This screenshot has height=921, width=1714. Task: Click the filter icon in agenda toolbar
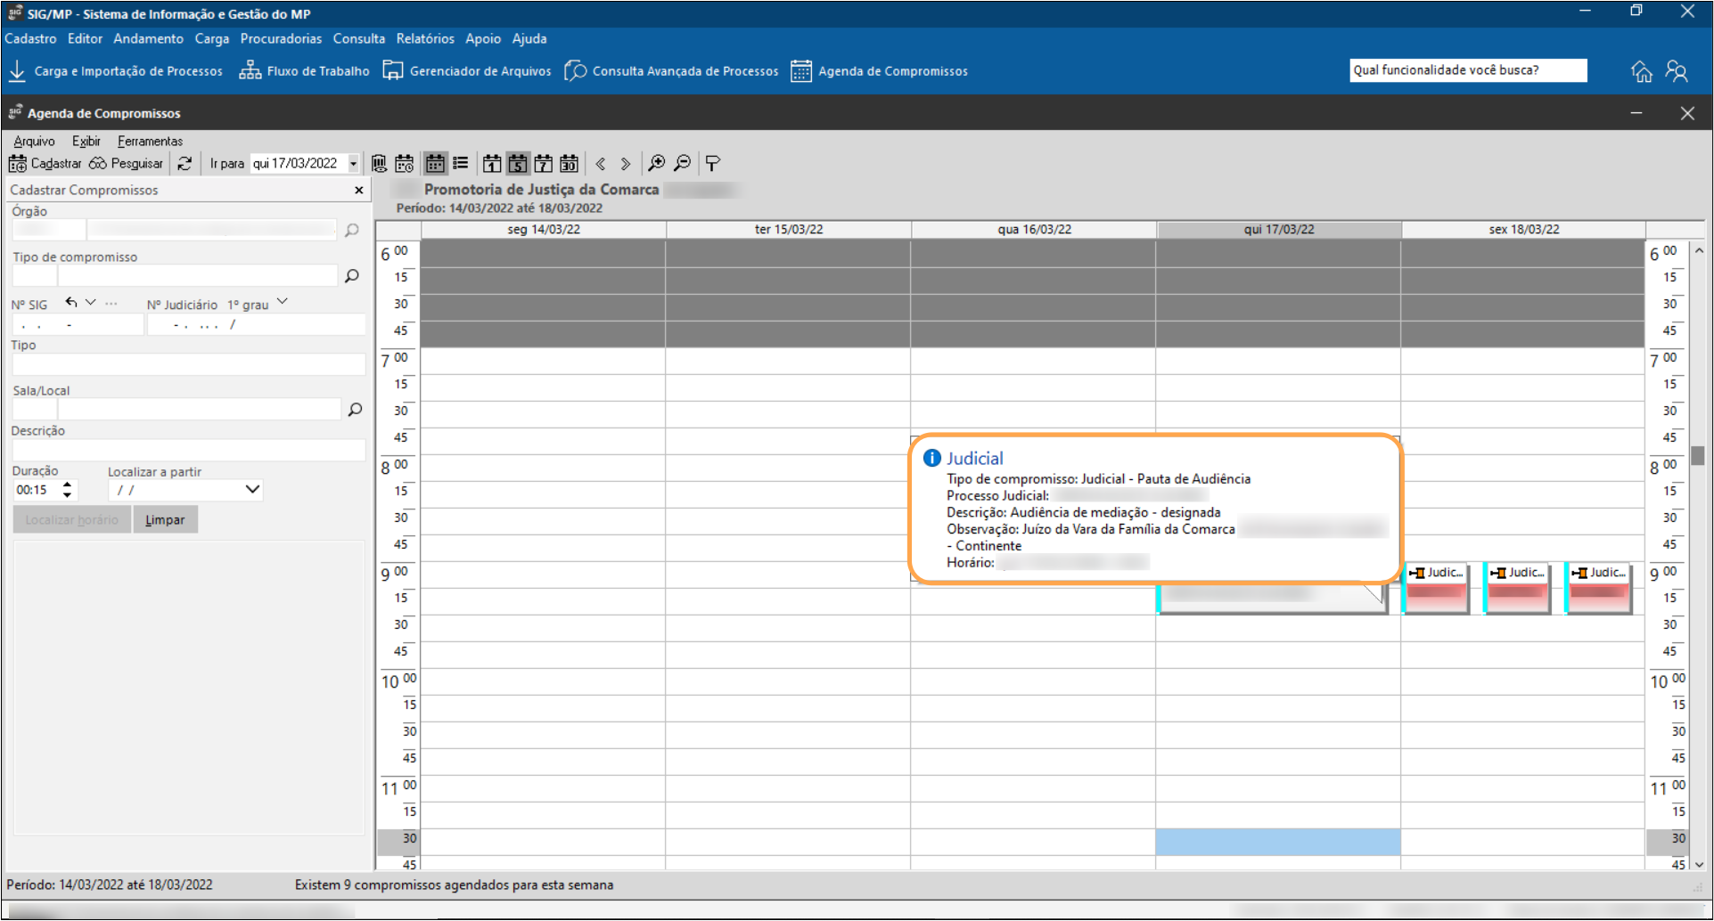[x=713, y=164]
